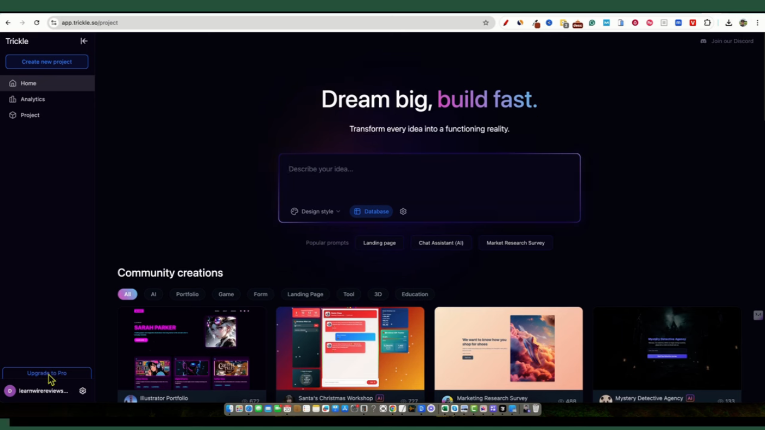The width and height of the screenshot is (765, 430).
Task: Click the Chrome profile avatar
Action: [744, 23]
